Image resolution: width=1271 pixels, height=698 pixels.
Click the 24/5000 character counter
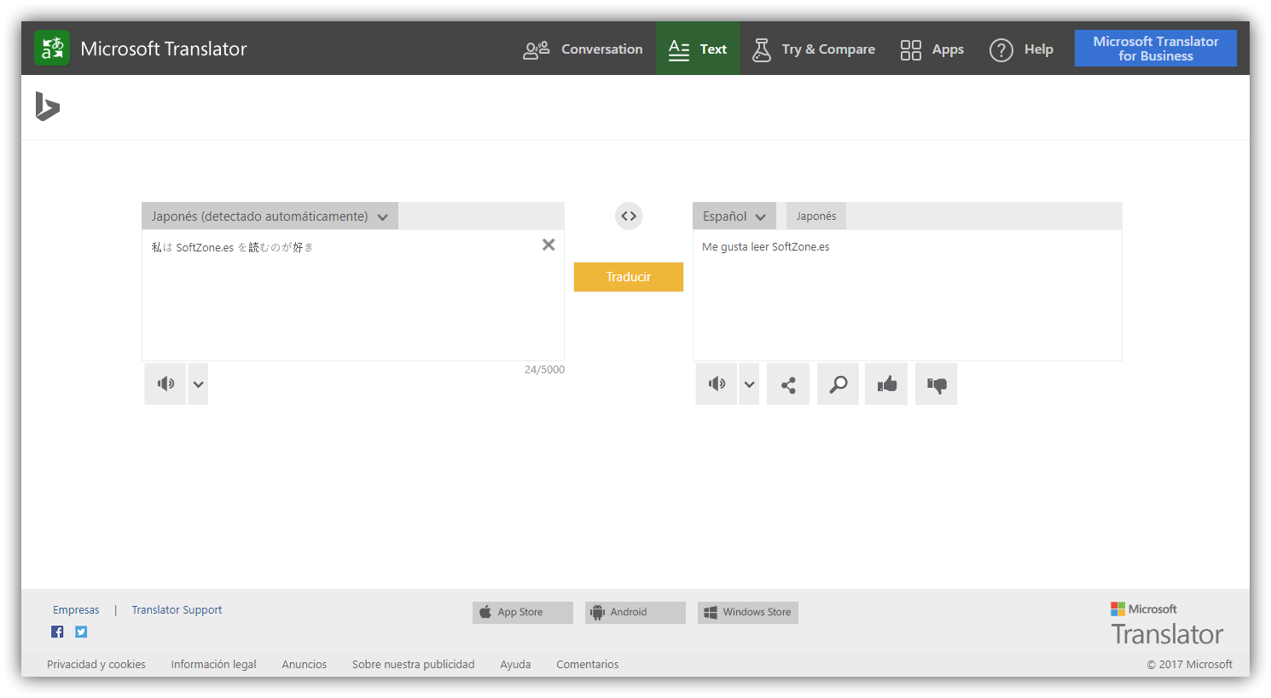point(544,370)
